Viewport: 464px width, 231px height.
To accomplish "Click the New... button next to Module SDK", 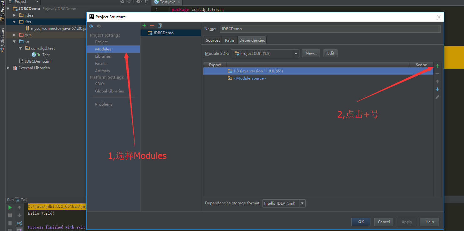I will 311,53.
